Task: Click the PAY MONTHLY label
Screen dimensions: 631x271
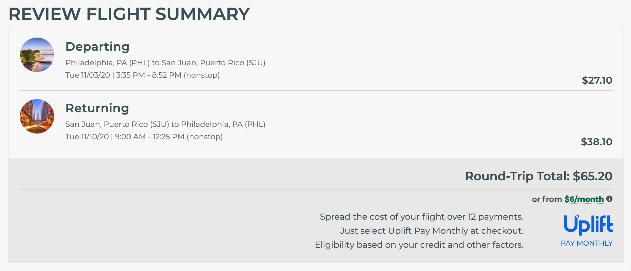Action: pos(587,243)
